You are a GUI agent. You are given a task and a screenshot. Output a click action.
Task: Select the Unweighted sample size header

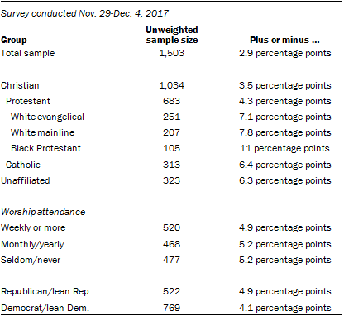pos(172,35)
